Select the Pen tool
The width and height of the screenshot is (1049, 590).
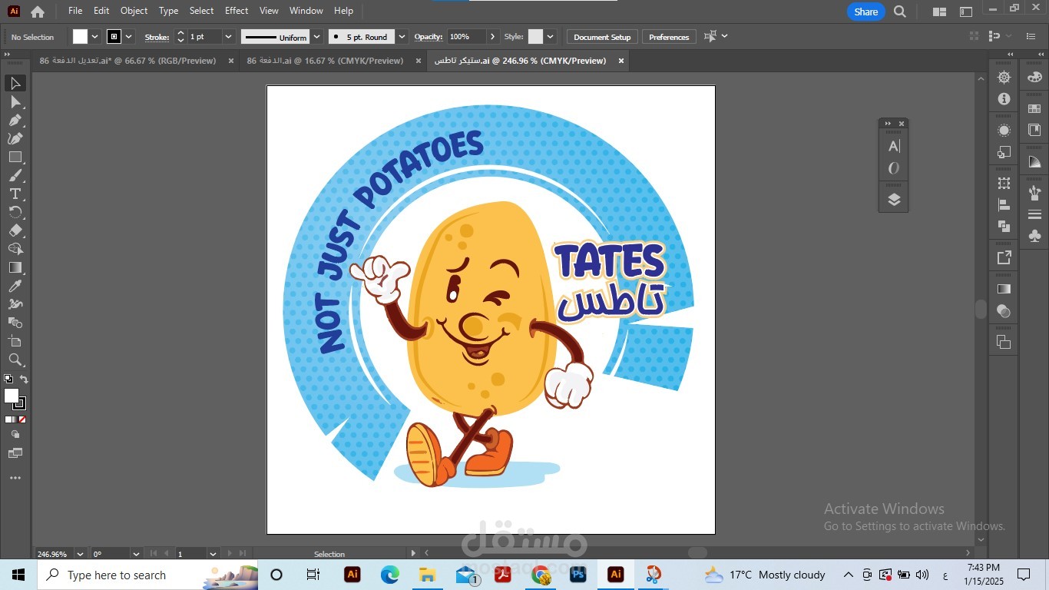(15, 120)
